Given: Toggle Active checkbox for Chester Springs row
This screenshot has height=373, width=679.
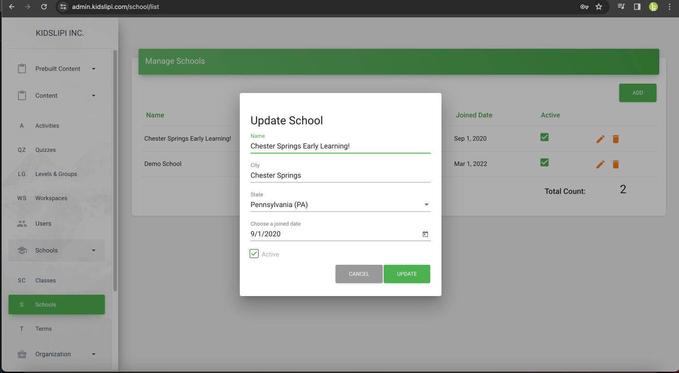Looking at the screenshot, I should point(545,137).
